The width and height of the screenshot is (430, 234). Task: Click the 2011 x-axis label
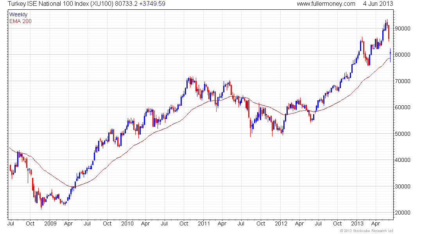coord(204,223)
